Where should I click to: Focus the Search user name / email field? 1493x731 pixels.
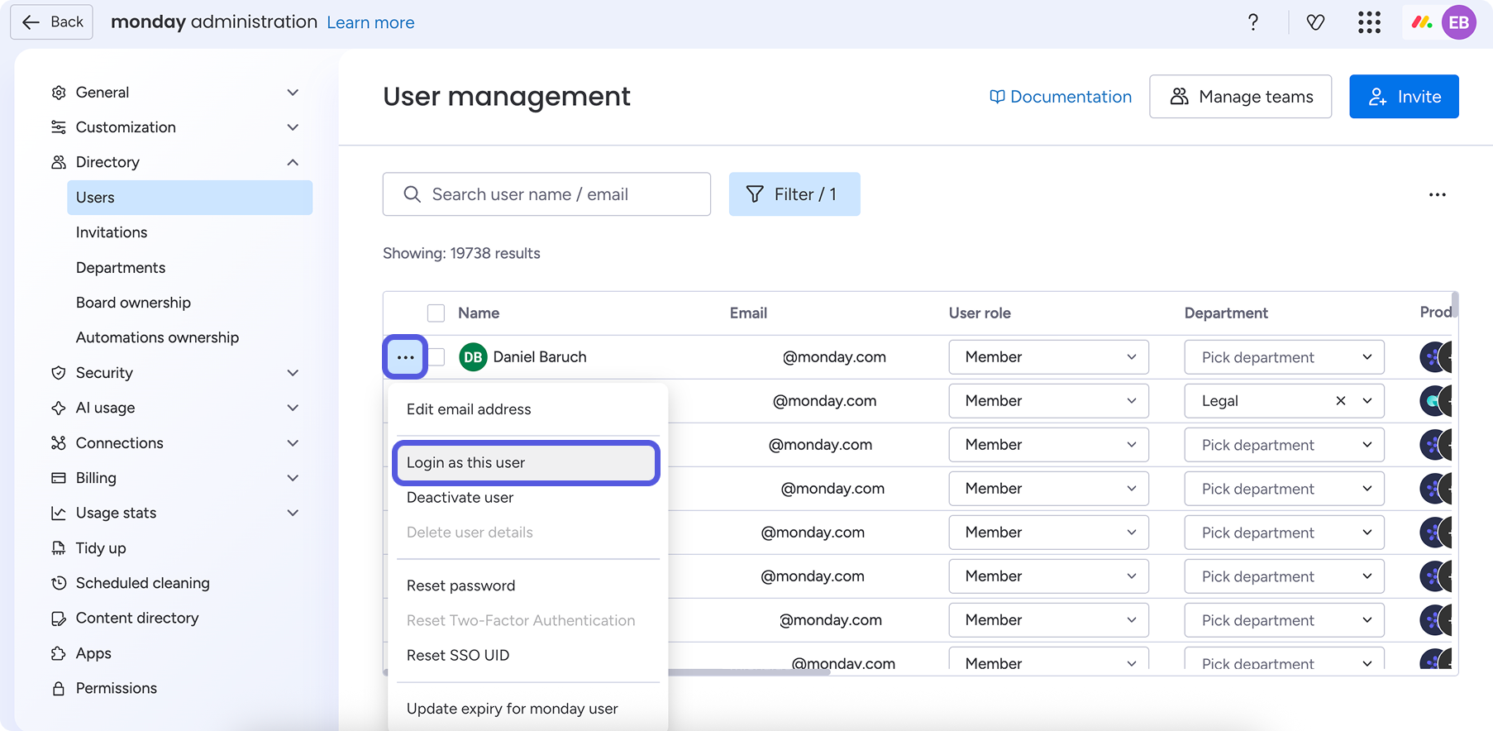tap(546, 194)
